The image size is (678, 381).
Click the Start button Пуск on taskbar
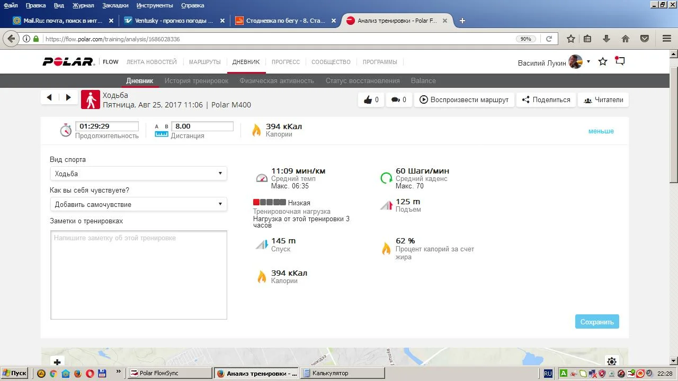click(14, 373)
